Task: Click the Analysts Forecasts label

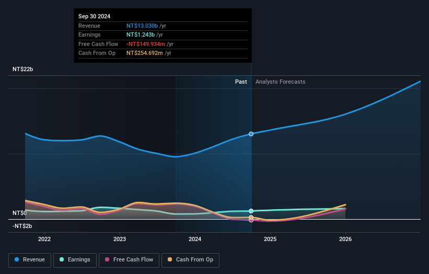Action: pyautogui.click(x=281, y=82)
